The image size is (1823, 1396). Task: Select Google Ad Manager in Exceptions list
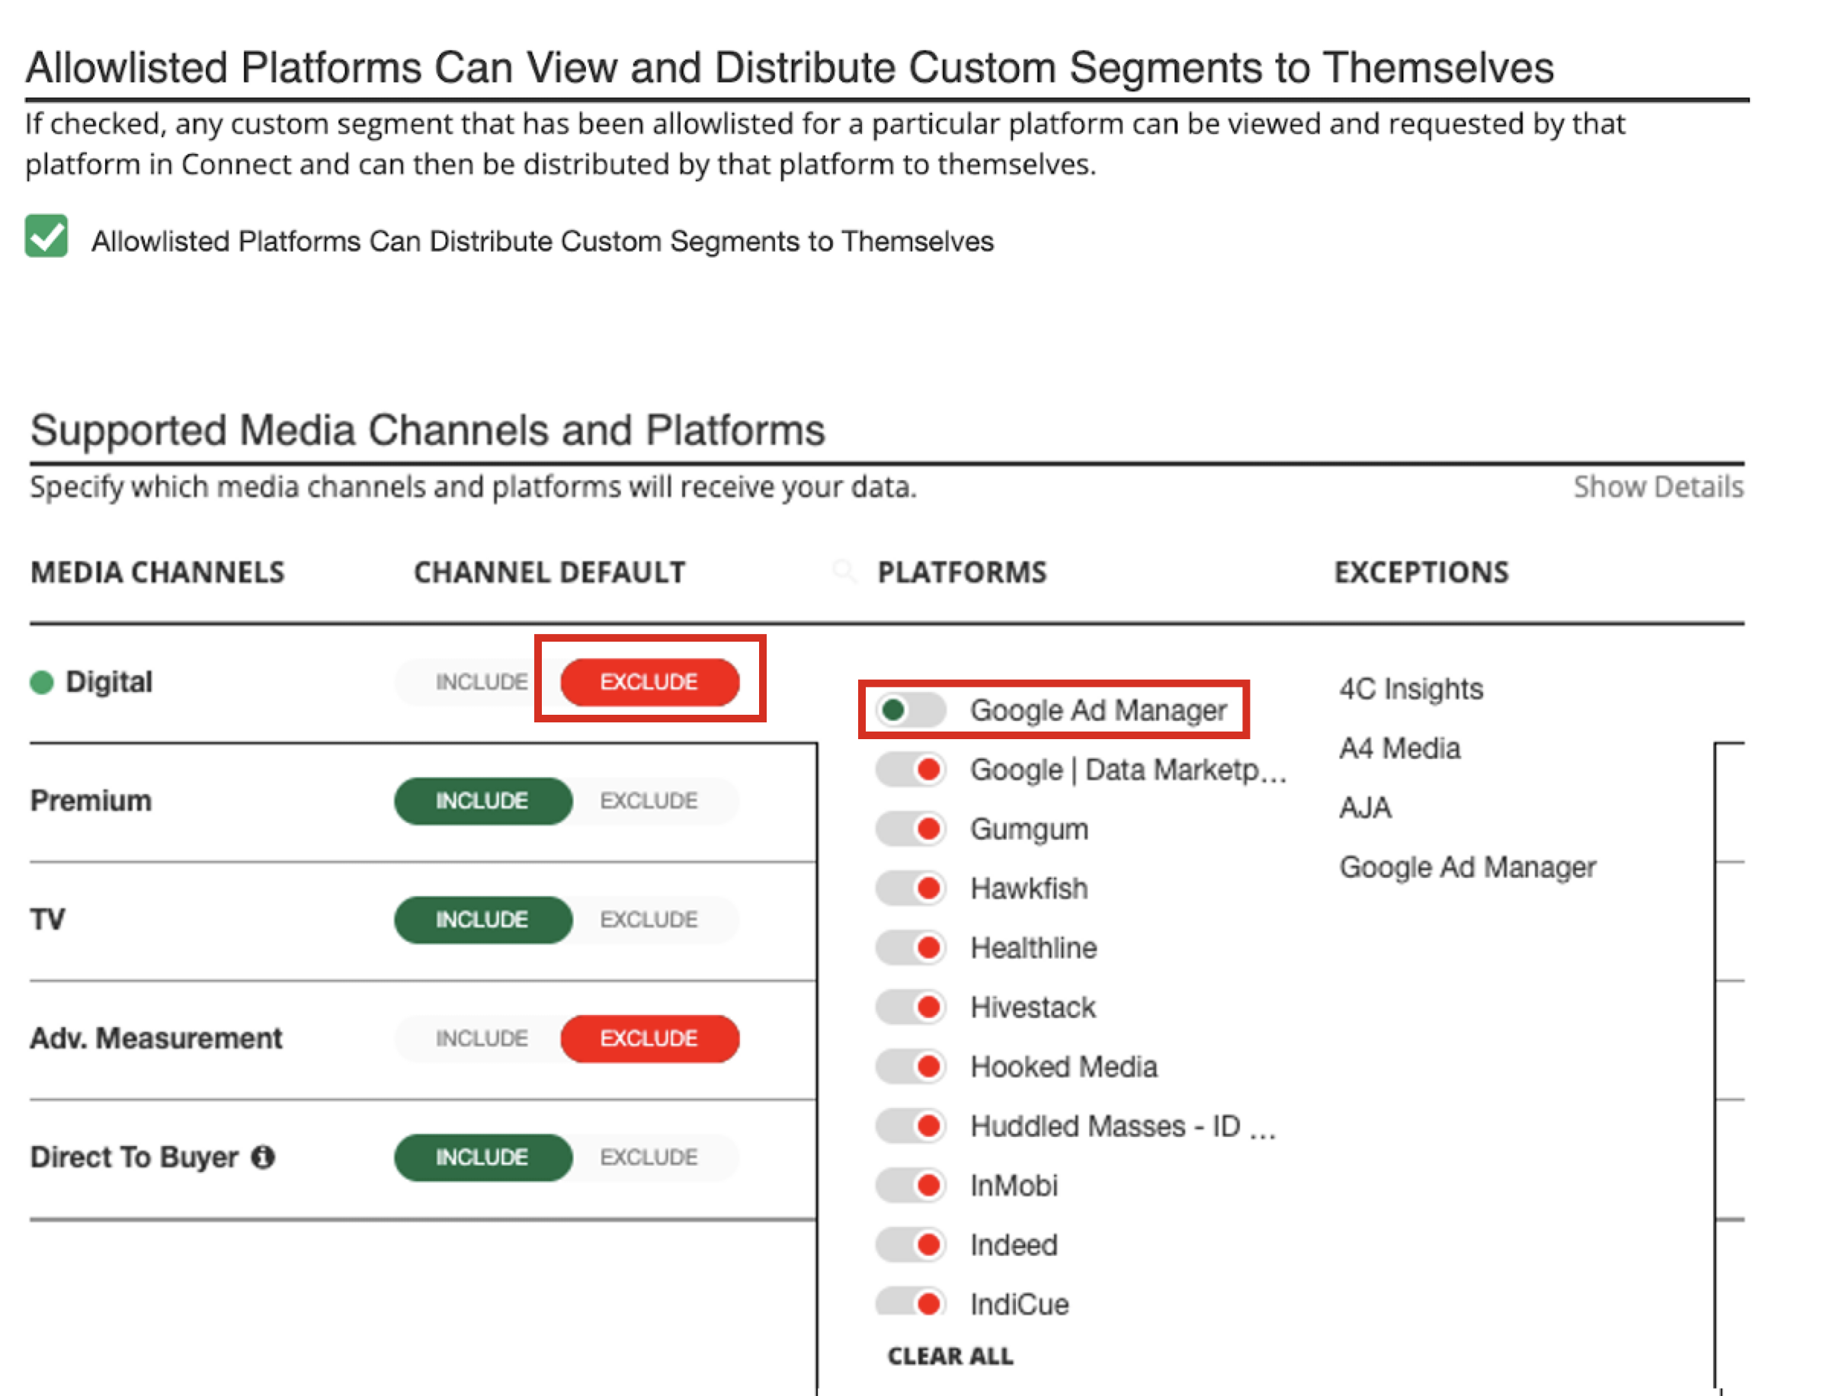[1467, 867]
